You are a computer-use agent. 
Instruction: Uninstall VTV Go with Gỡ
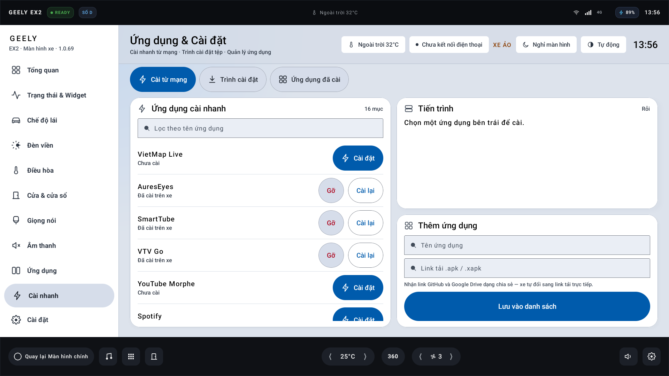pyautogui.click(x=331, y=255)
